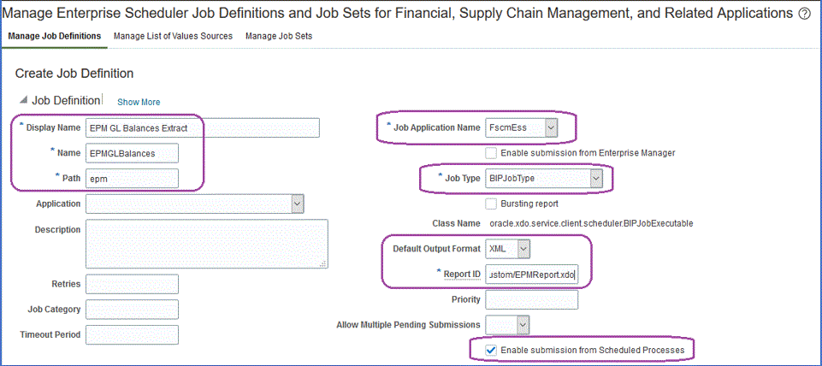This screenshot has height=366, width=822.
Task: Open the Job Application Name dropdown
Action: [551, 128]
